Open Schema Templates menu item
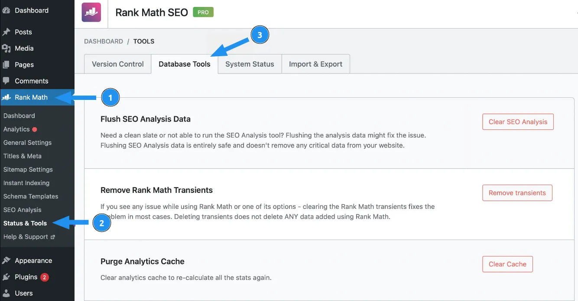The image size is (578, 301). pos(31,196)
